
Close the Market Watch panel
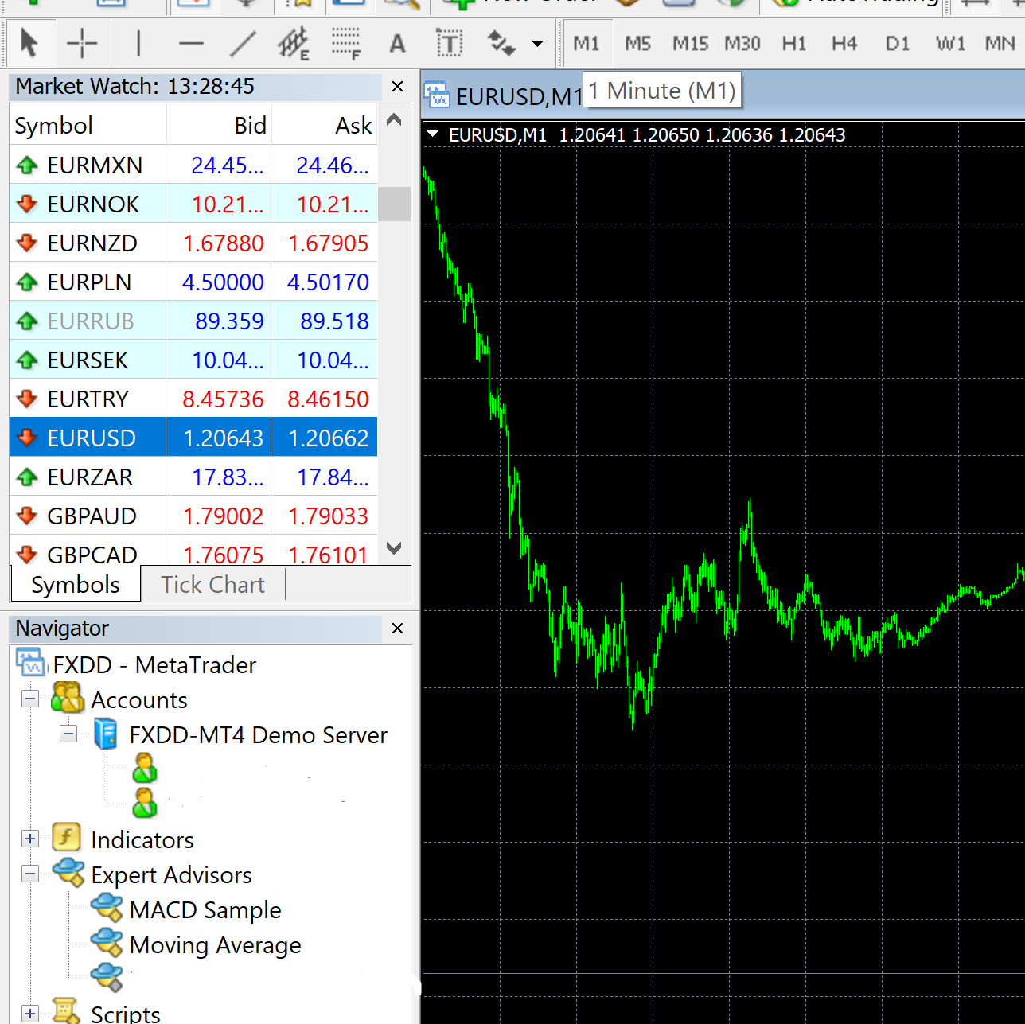[398, 86]
